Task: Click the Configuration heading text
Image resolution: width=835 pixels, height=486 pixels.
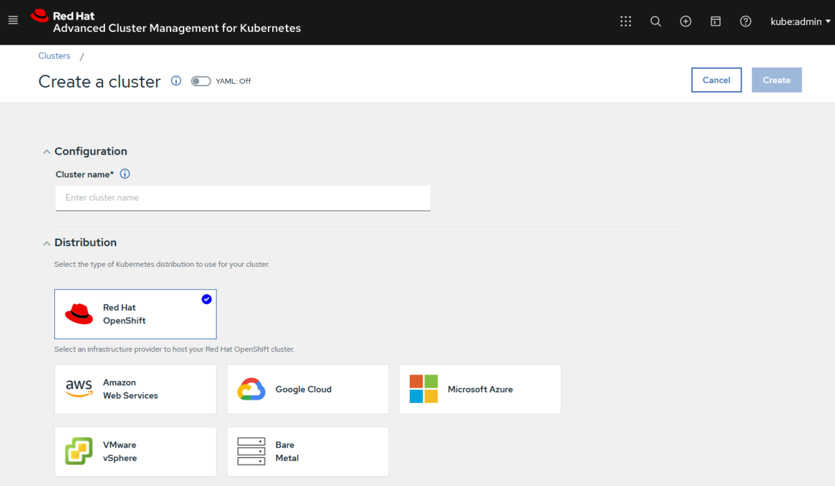Action: 90,151
